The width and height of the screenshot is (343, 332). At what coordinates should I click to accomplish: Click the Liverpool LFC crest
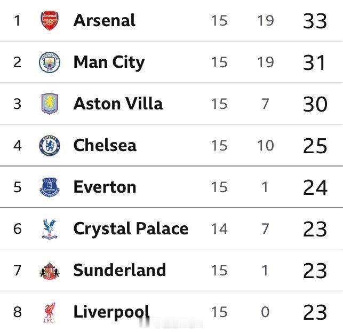[x=50, y=312]
